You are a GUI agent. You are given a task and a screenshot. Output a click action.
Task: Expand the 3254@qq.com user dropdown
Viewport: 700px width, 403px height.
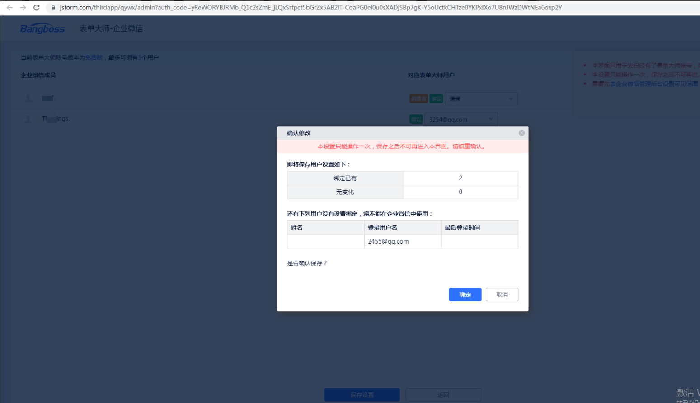[461, 119]
